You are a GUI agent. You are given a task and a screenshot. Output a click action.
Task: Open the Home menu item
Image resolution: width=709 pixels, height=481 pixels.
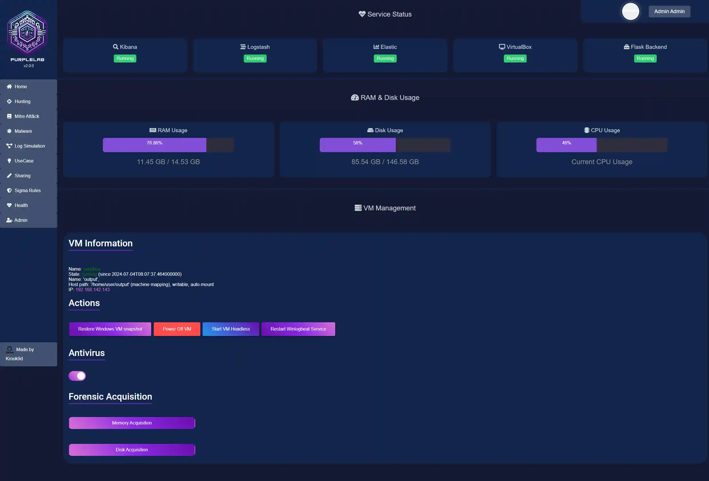click(21, 86)
